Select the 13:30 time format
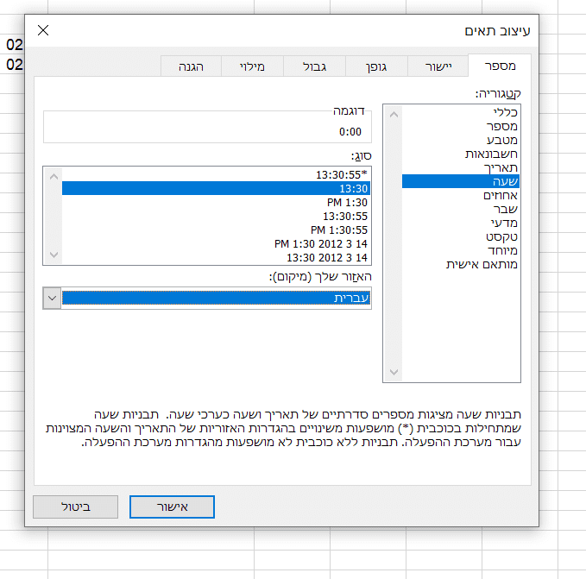 [x=216, y=188]
